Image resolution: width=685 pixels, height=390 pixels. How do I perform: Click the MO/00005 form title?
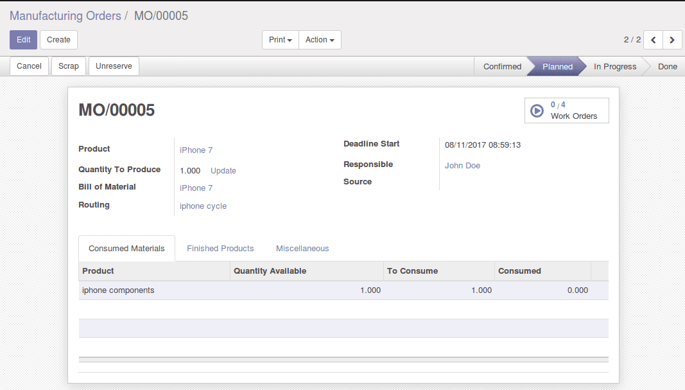coord(117,110)
